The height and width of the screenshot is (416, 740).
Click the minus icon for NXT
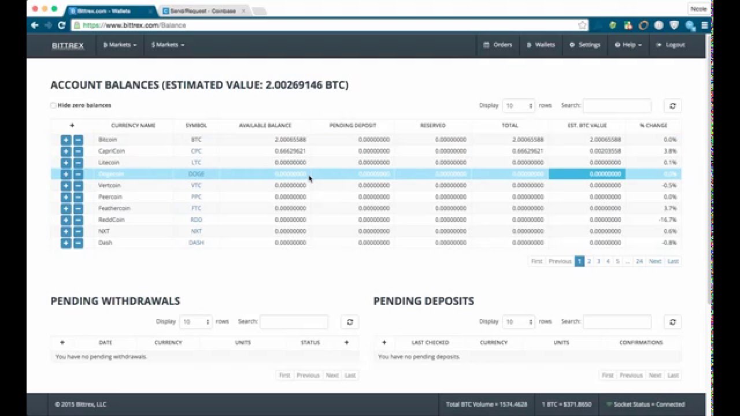(x=78, y=231)
